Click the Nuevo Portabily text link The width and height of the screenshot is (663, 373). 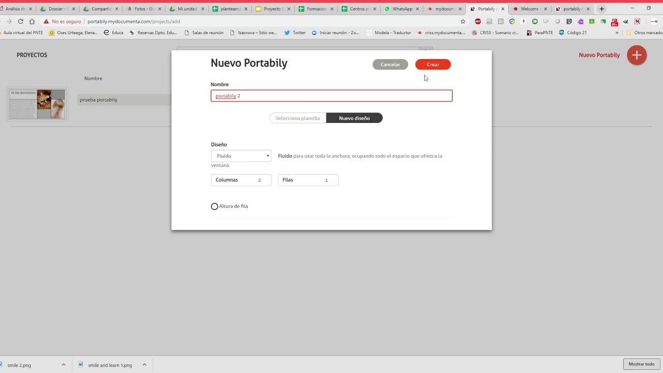point(599,55)
